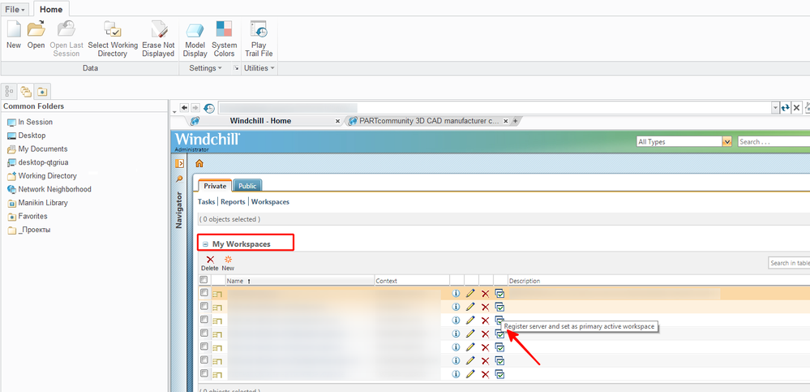Viewport: 810px width, 392px height.
Task: Activate the first workspace row
Action: [499, 294]
